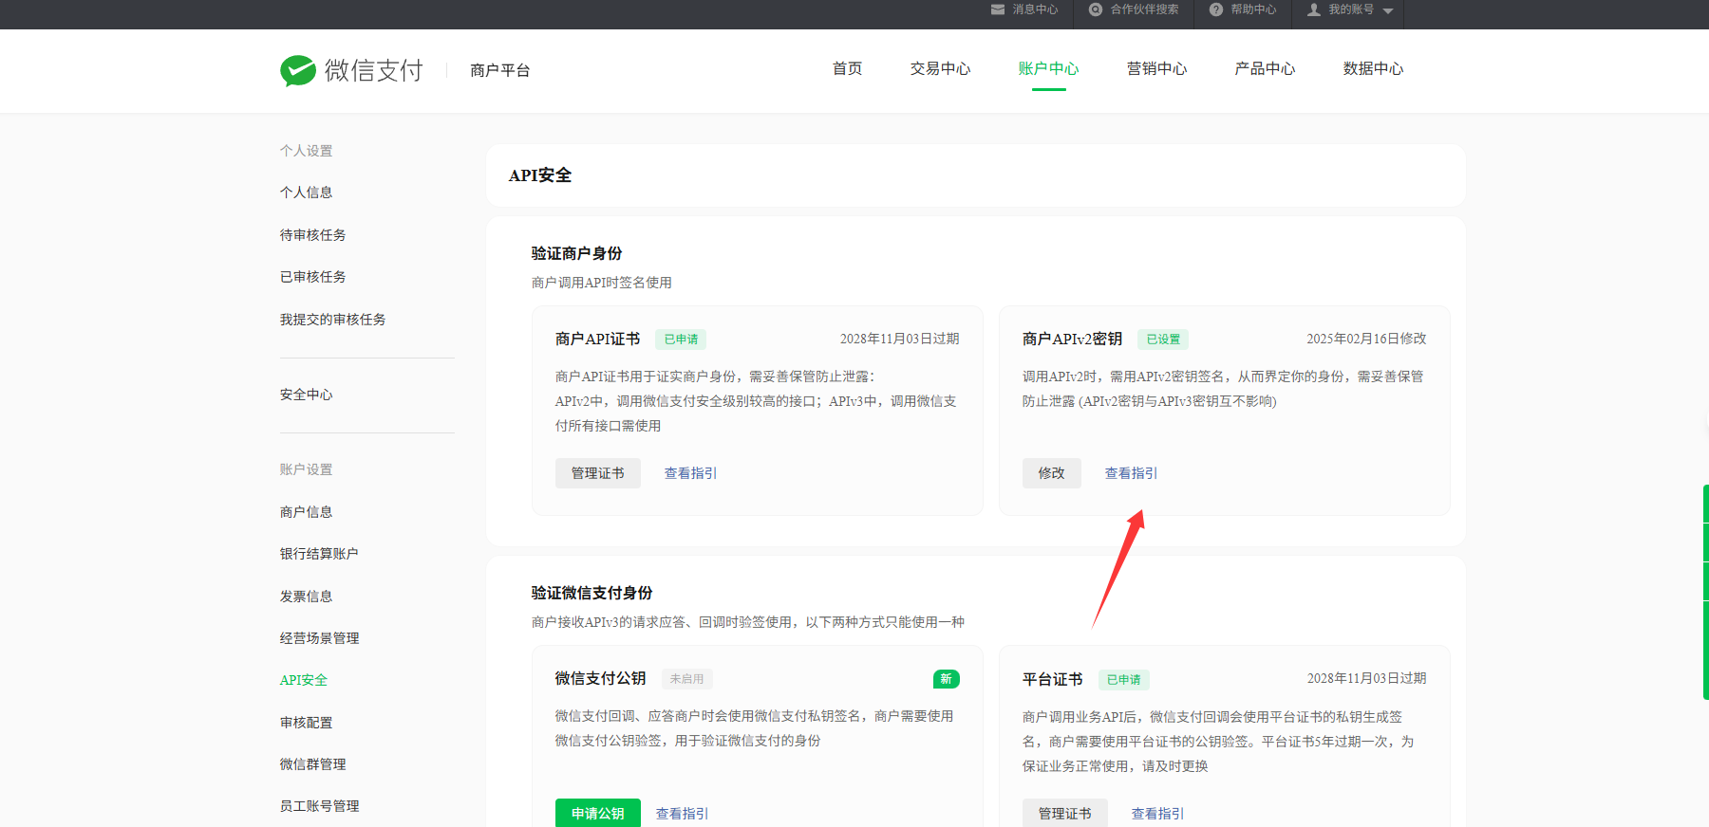The height and width of the screenshot is (827, 1709).
Task: Open 查看指引 link under 商户API证书
Action: point(690,473)
